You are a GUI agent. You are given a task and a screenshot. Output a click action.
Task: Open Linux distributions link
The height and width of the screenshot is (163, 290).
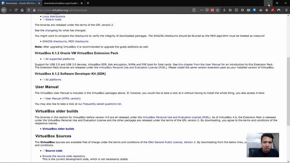(53, 16)
